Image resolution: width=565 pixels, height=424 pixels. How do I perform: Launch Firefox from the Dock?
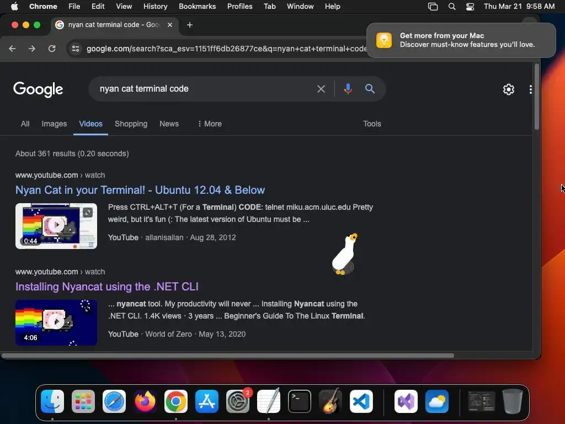click(145, 401)
